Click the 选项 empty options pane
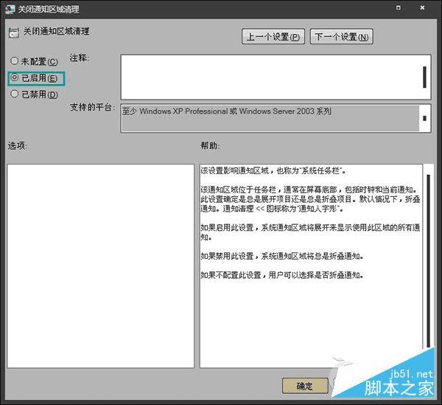This screenshot has width=442, height=405. click(101, 266)
